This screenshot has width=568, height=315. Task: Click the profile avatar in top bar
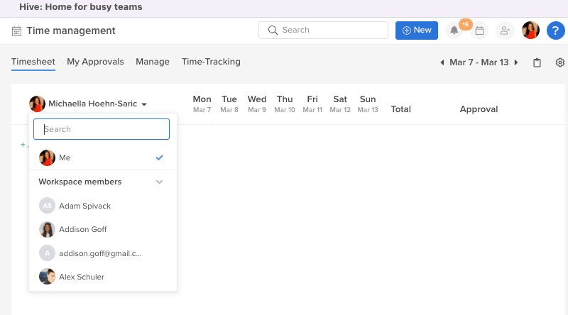click(x=530, y=31)
